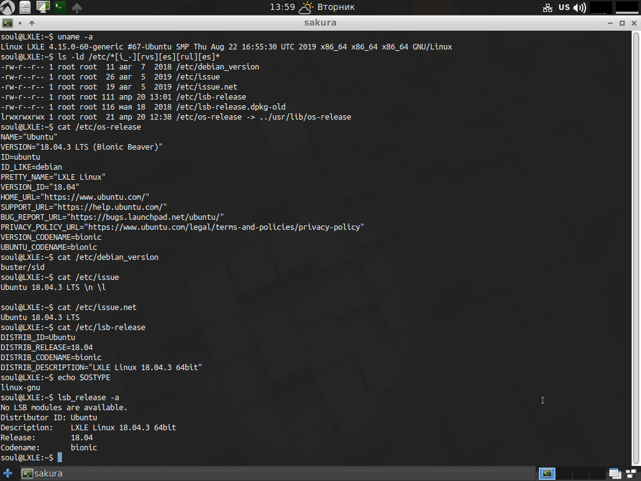Viewport: 641px width, 481px height.
Task: Click the sakura title text in titlebar
Action: click(320, 23)
